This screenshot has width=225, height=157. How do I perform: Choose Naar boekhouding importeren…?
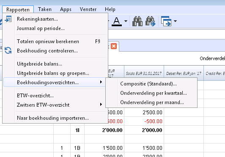[x=55, y=118]
